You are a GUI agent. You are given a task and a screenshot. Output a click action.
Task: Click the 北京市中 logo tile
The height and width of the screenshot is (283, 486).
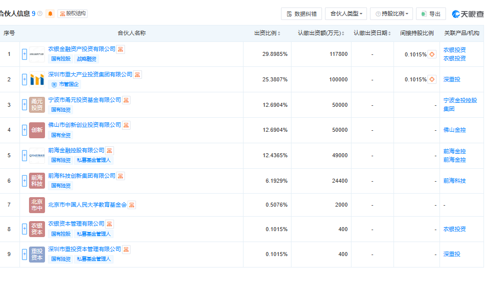[x=37, y=205]
